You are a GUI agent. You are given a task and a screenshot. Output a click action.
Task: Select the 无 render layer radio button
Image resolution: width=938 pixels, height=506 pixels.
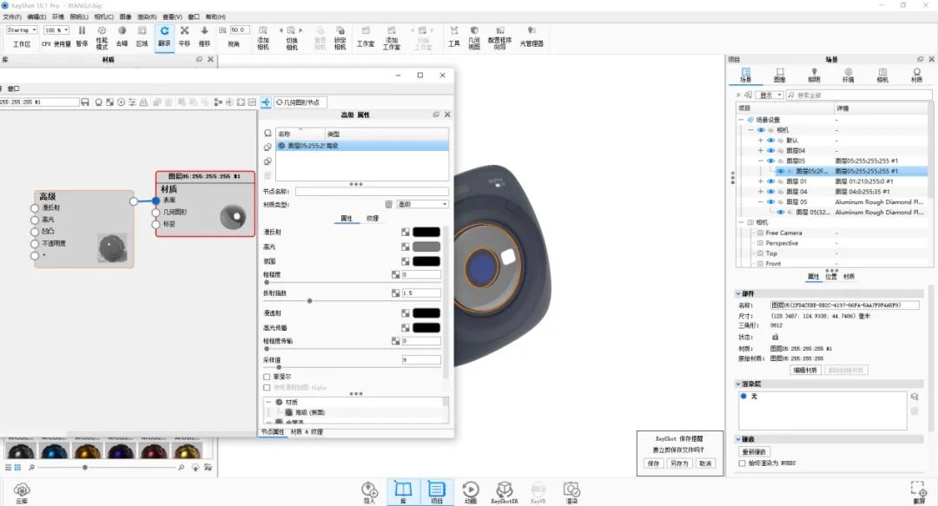pos(743,396)
